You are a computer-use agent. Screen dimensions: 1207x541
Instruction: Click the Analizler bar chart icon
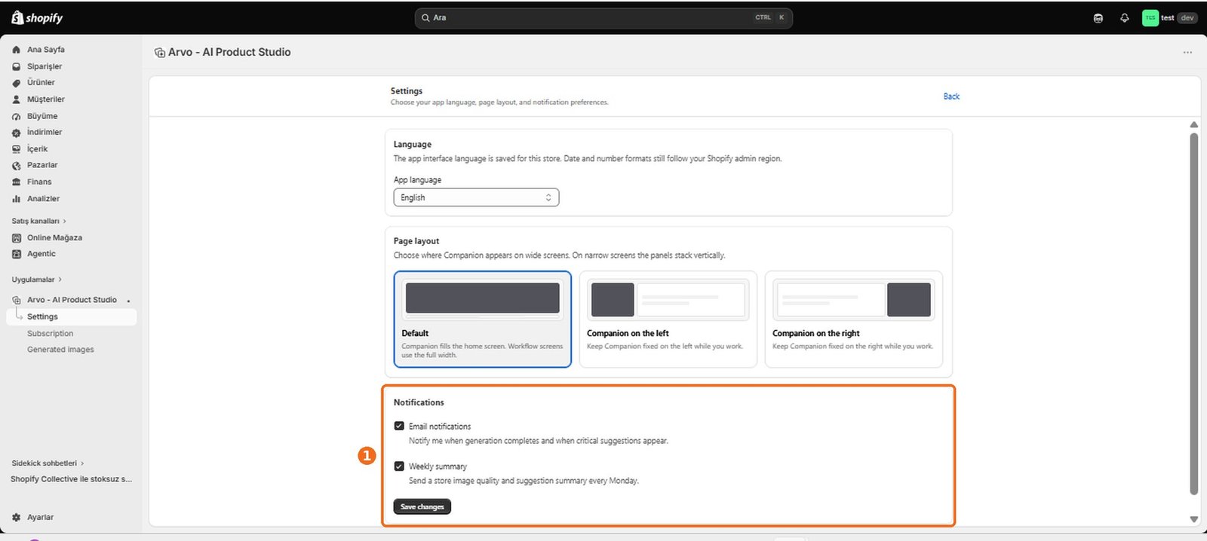click(17, 199)
